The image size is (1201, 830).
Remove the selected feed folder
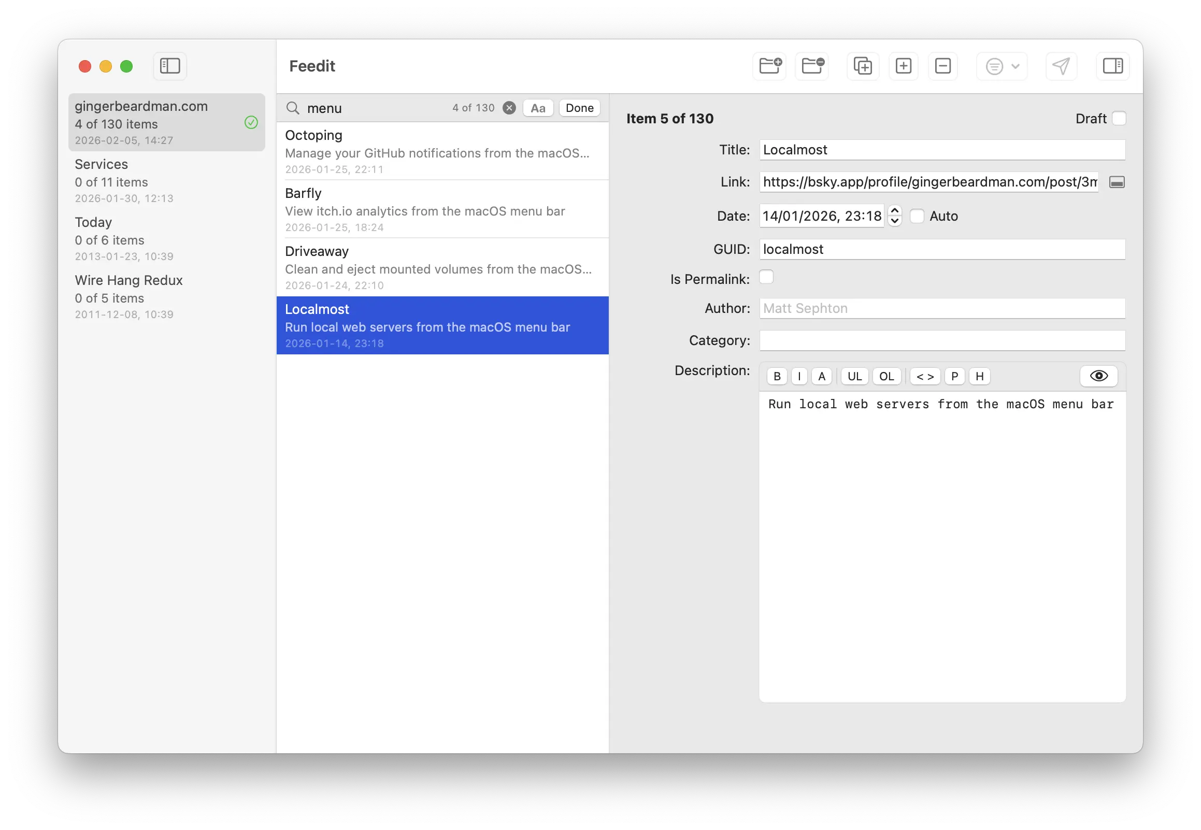(811, 66)
